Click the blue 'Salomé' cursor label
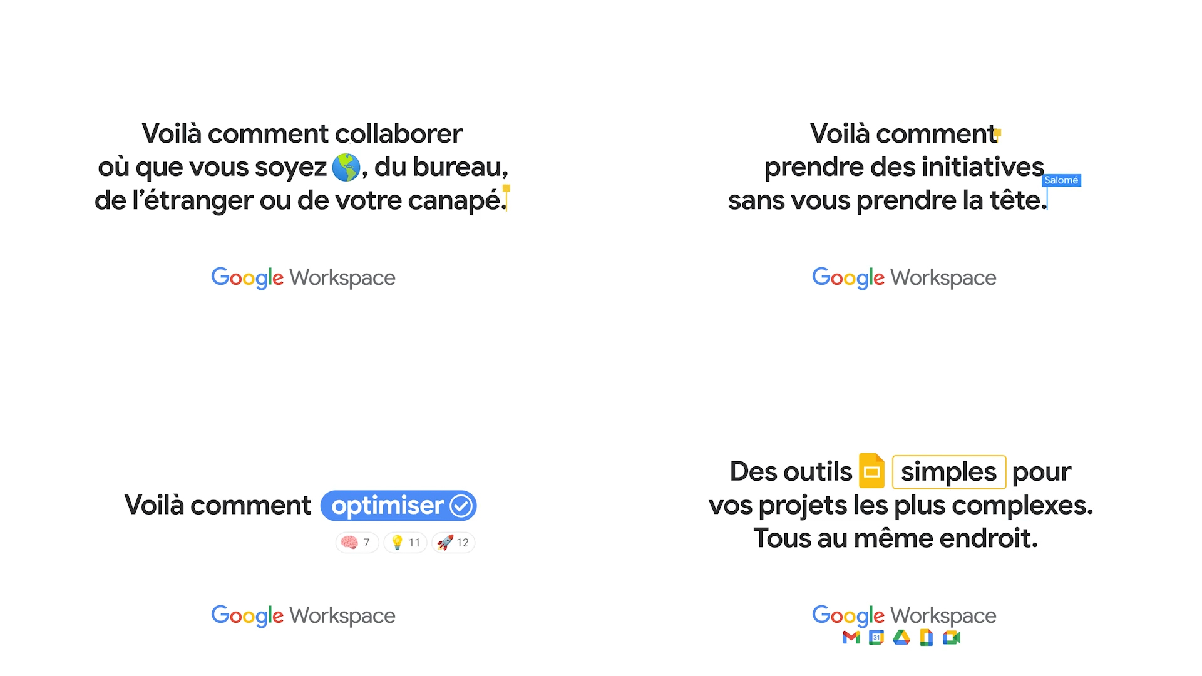This screenshot has height=676, width=1202. (x=1062, y=180)
